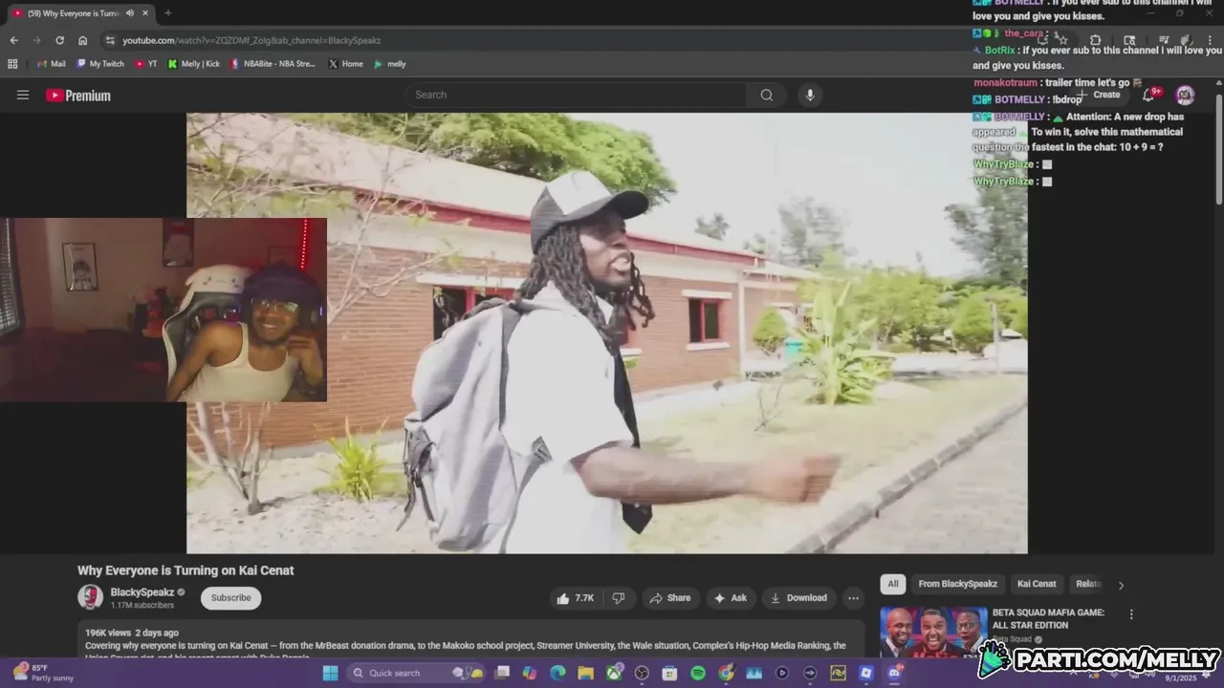Select the All filter chip

click(x=892, y=584)
